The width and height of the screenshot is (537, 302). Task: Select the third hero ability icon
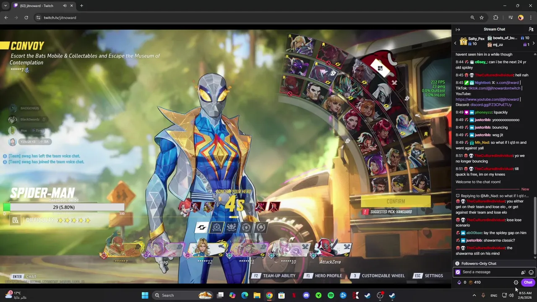coord(232,227)
